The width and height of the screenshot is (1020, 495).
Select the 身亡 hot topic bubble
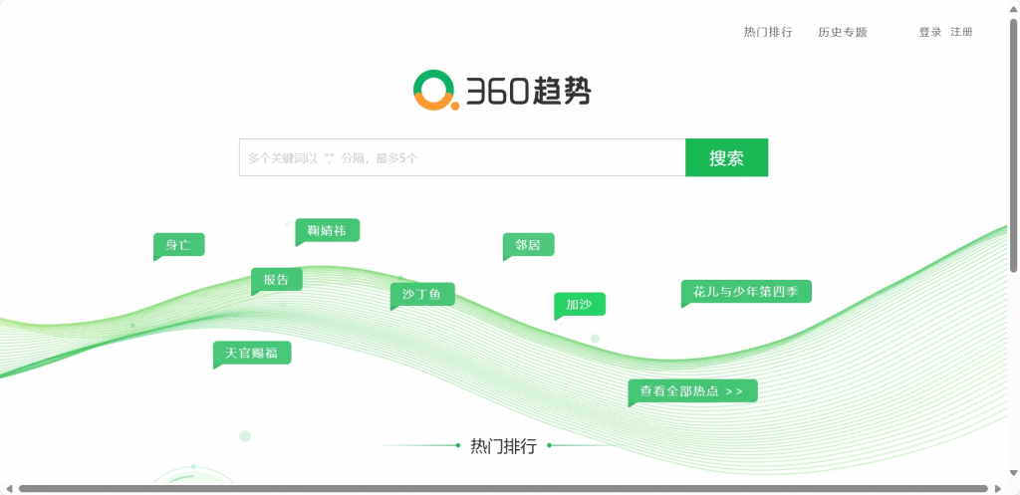pyautogui.click(x=179, y=245)
